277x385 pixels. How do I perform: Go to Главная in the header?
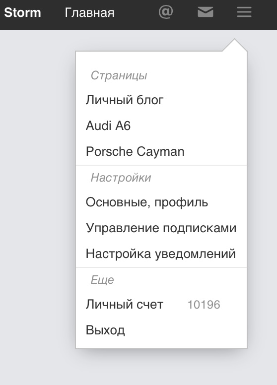pos(89,12)
